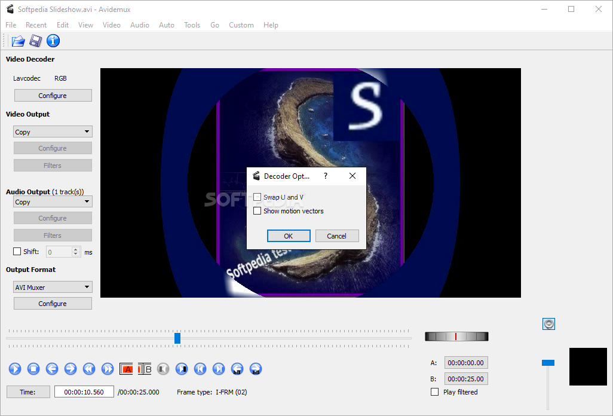Open the File menu
Viewport: 613px width, 416px height.
coord(11,25)
